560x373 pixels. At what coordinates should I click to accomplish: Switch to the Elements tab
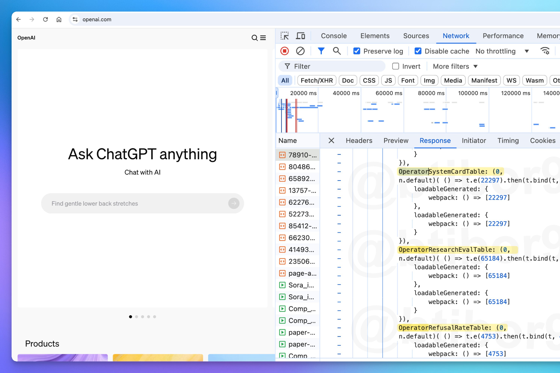coord(375,36)
